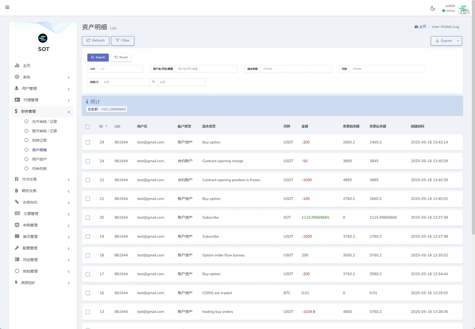Select the 财务管理 dollar icon

tap(17, 111)
